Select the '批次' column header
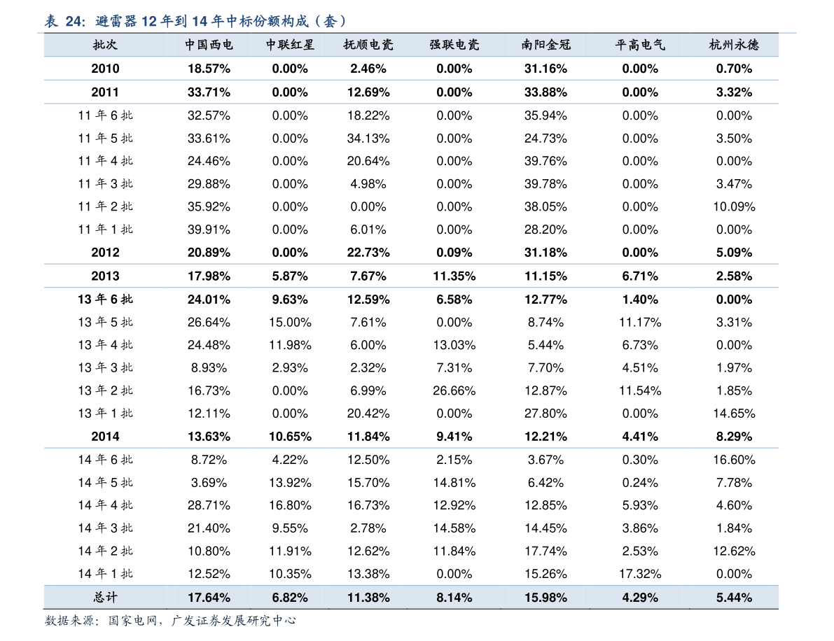834x641 pixels. point(105,45)
